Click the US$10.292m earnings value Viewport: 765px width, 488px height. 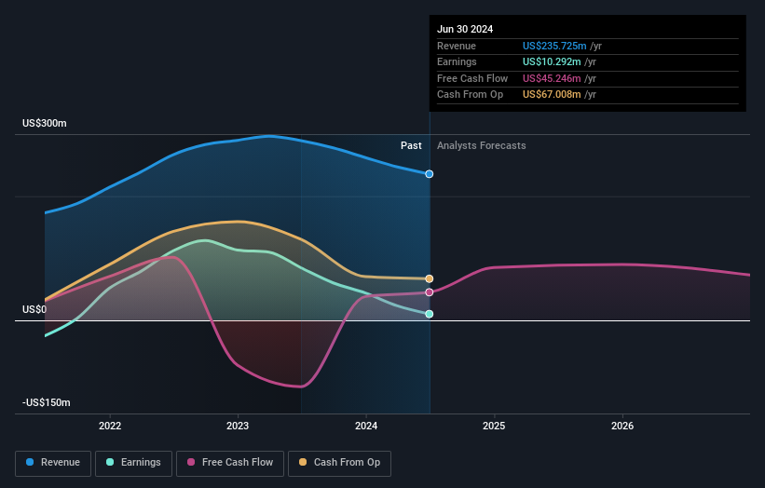point(552,61)
